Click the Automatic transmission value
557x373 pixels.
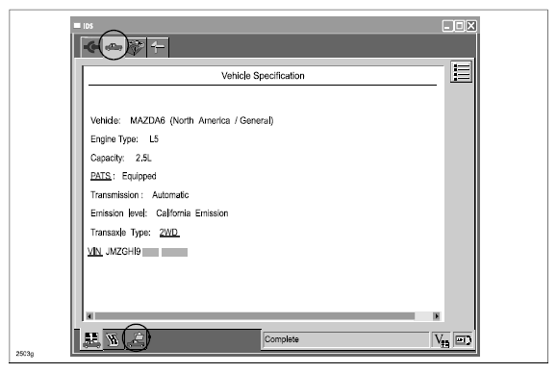[170, 195]
